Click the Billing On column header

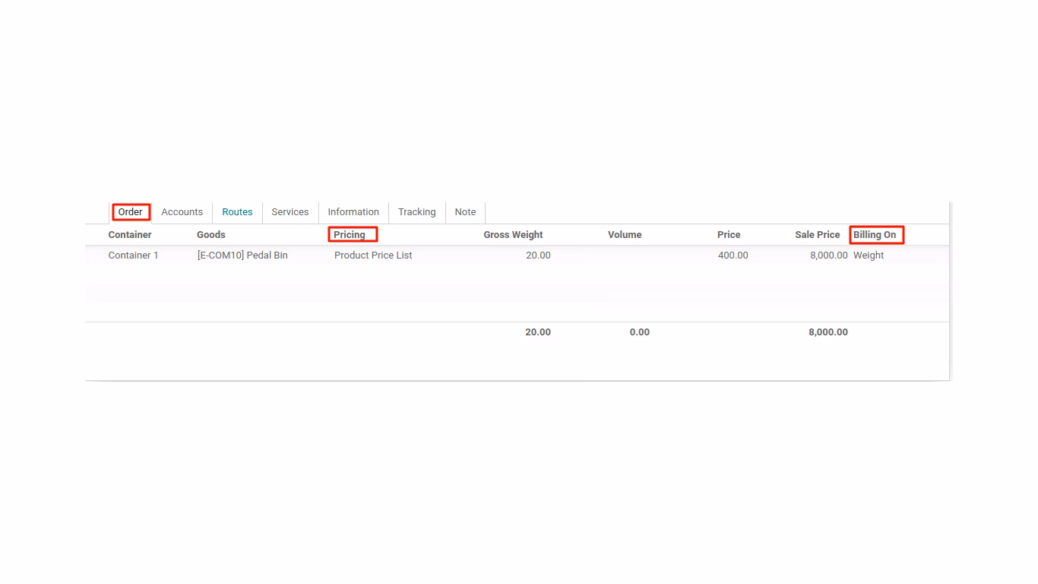coord(875,235)
